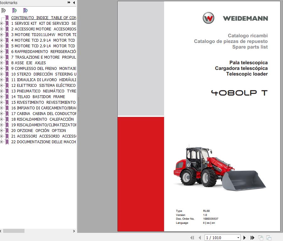The image size is (283, 241).
Task: Open CONTENUTO INDICE TABLE OF CONTENTS bookmark
Action: (x=44, y=18)
